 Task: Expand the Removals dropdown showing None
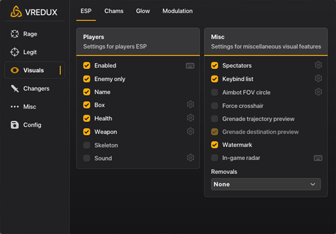pyautogui.click(x=266, y=184)
